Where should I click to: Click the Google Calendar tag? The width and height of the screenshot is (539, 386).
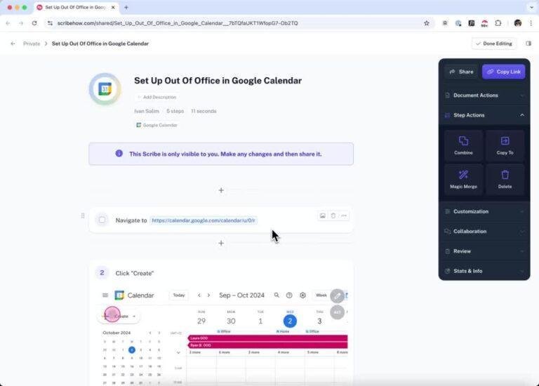[157, 125]
